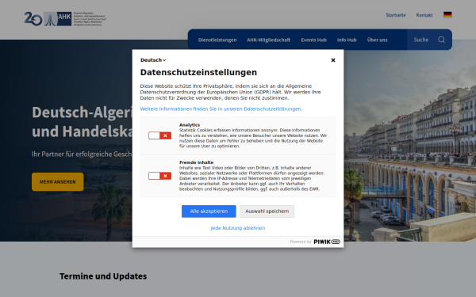The image size is (476, 297).
Task: Click the Analytics heading text
Action: pos(190,124)
